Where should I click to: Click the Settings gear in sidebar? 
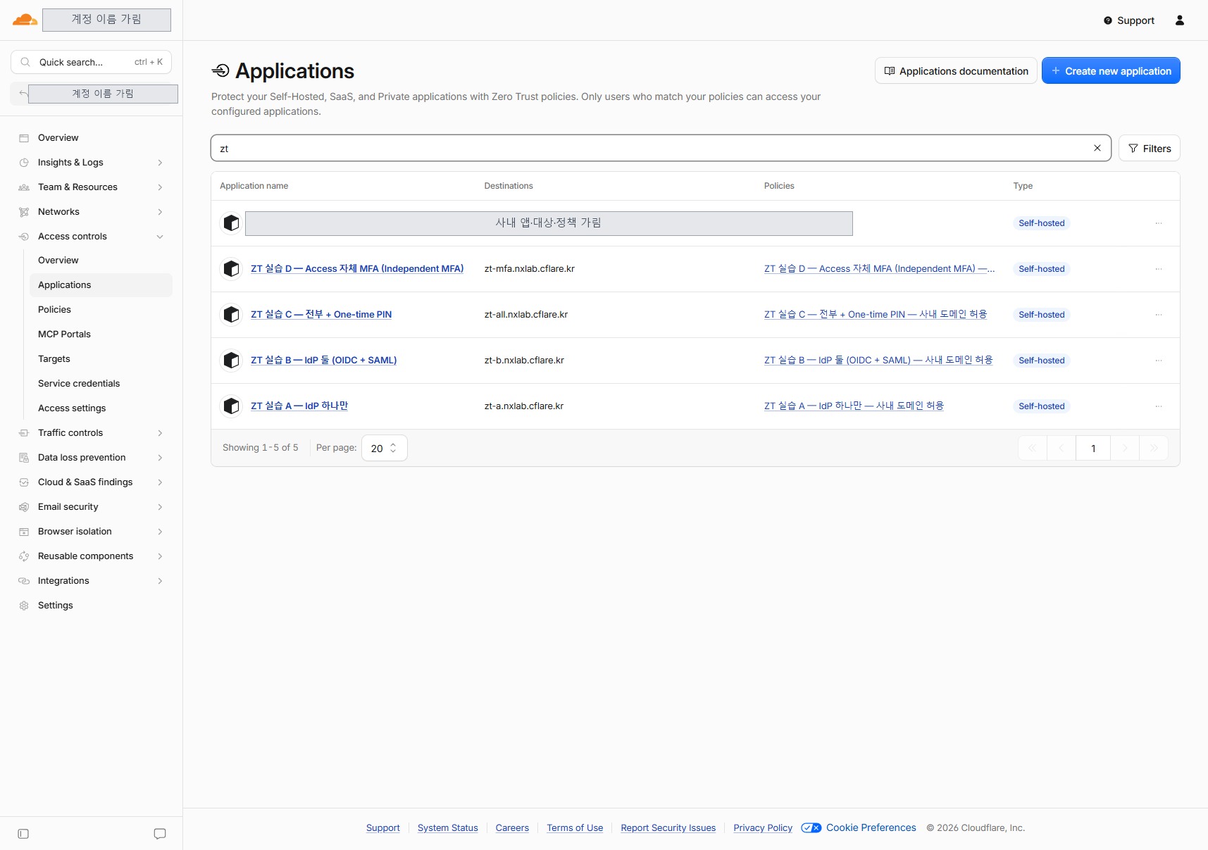coord(24,606)
